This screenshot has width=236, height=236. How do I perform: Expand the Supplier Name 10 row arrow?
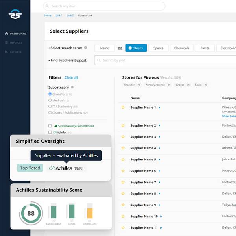coord(161,216)
